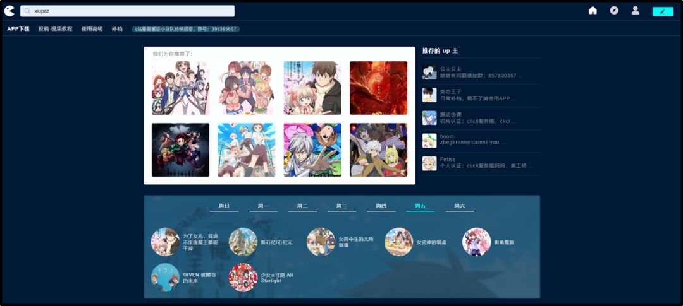Open the 使用说明 link
Viewport: 683px width, 306px height.
click(x=92, y=29)
